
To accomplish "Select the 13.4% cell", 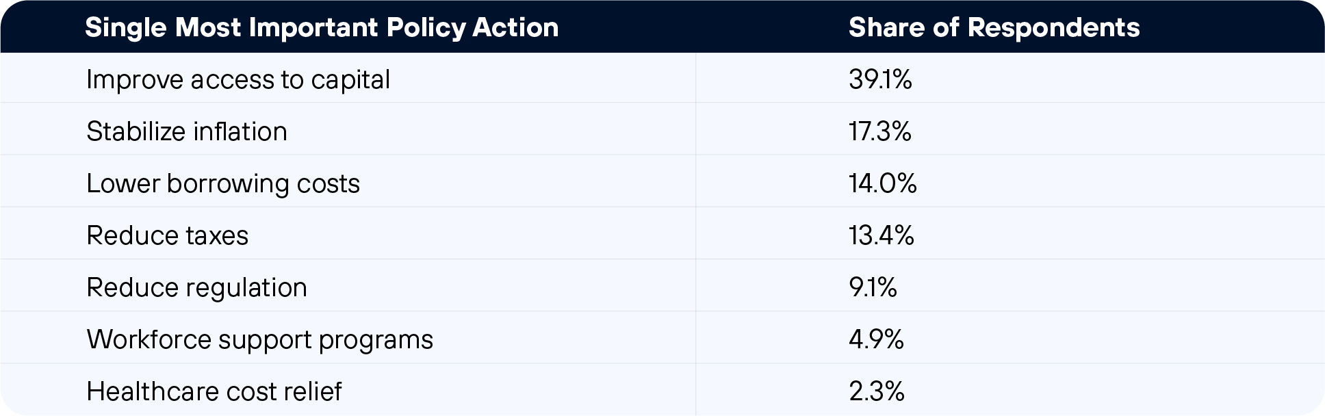I will tap(882, 235).
